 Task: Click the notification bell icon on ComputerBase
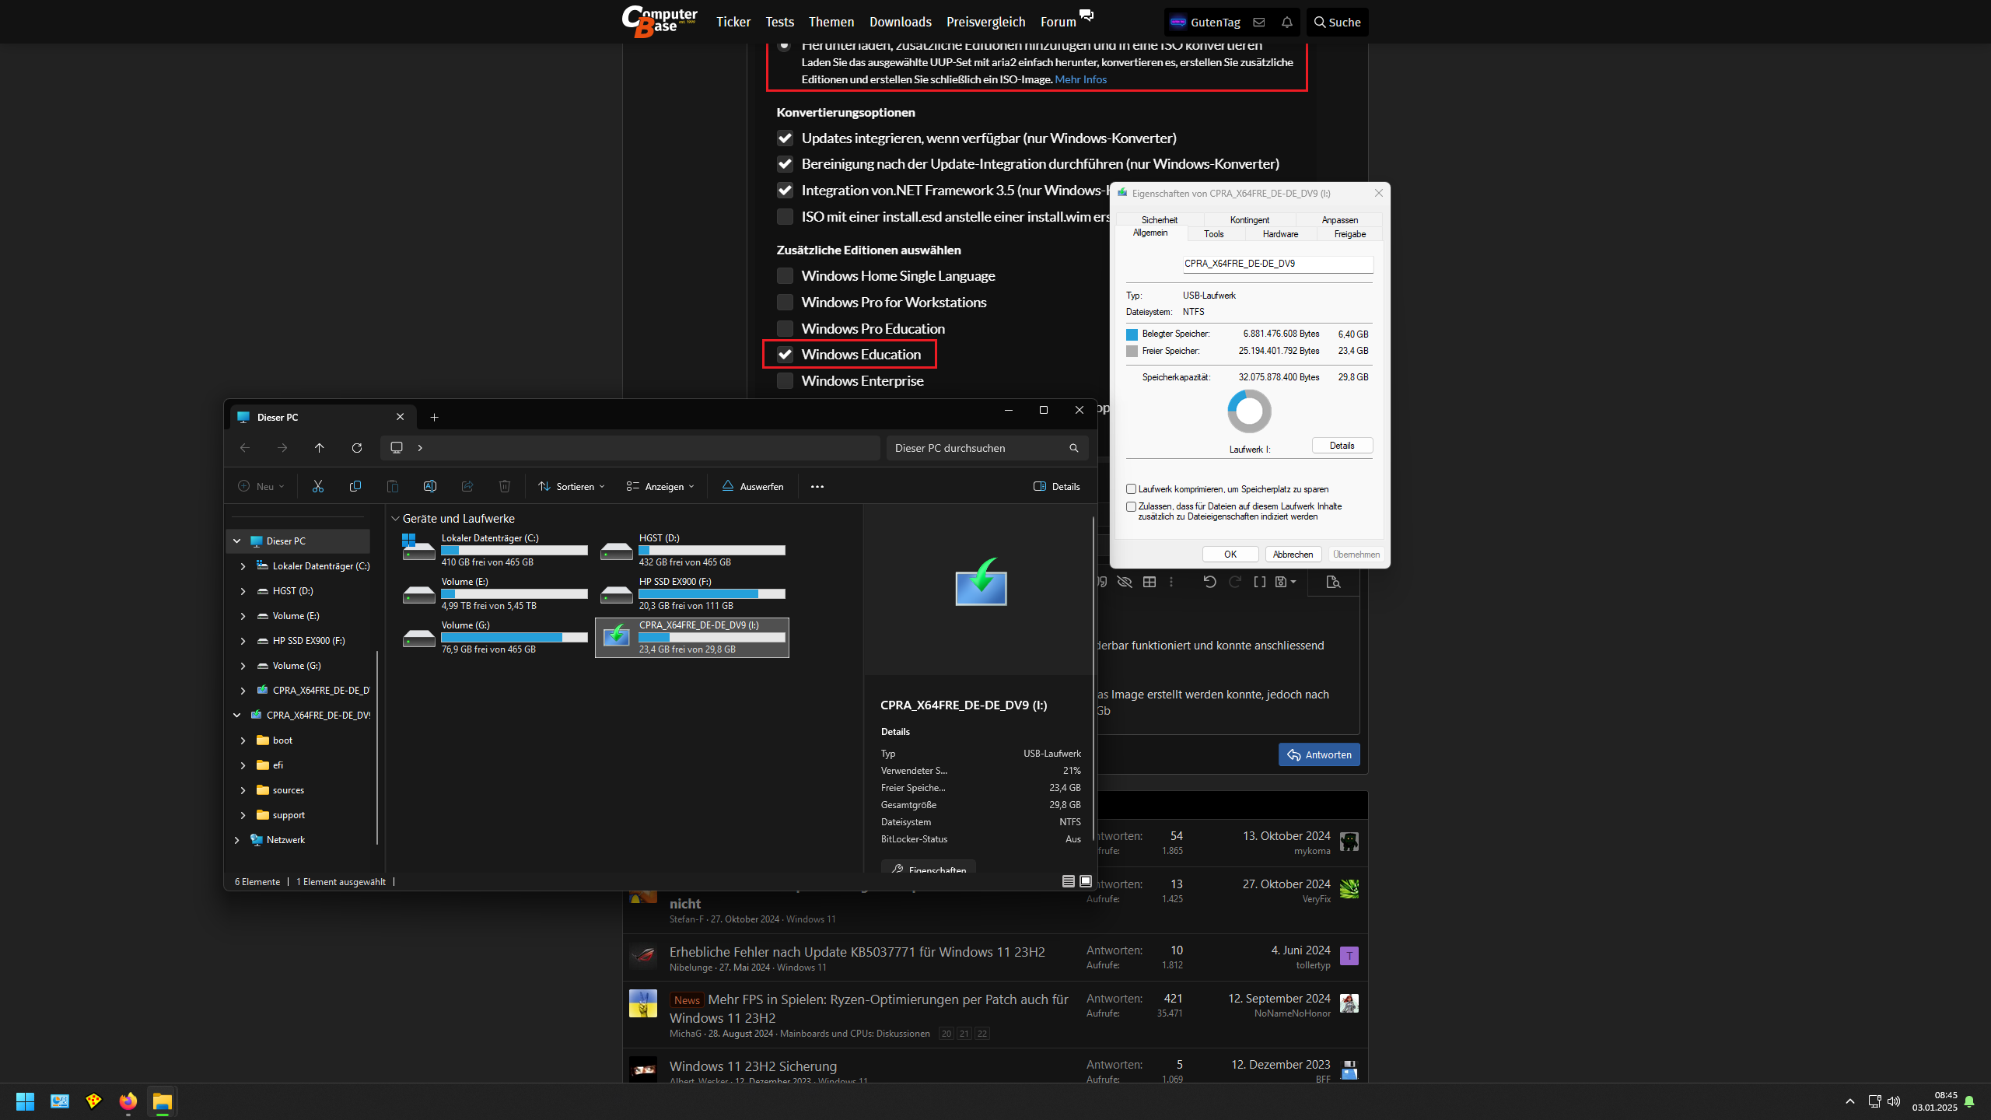pyautogui.click(x=1287, y=23)
